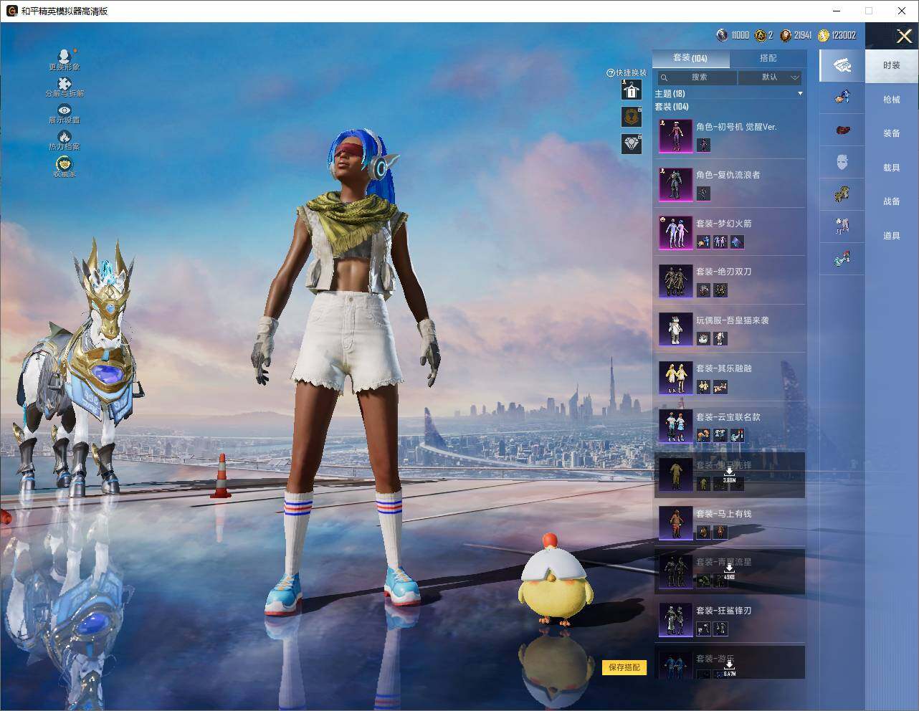The height and width of the screenshot is (711, 919).
Task: Click first piece icon under 玩偶服-吾皇猫来袭
Action: (703, 338)
